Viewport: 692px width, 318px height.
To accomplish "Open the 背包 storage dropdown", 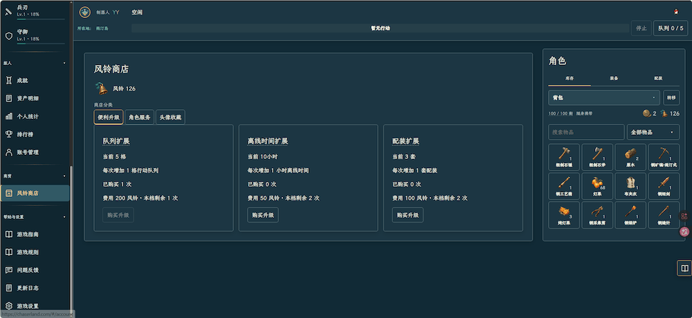I will click(x=603, y=97).
